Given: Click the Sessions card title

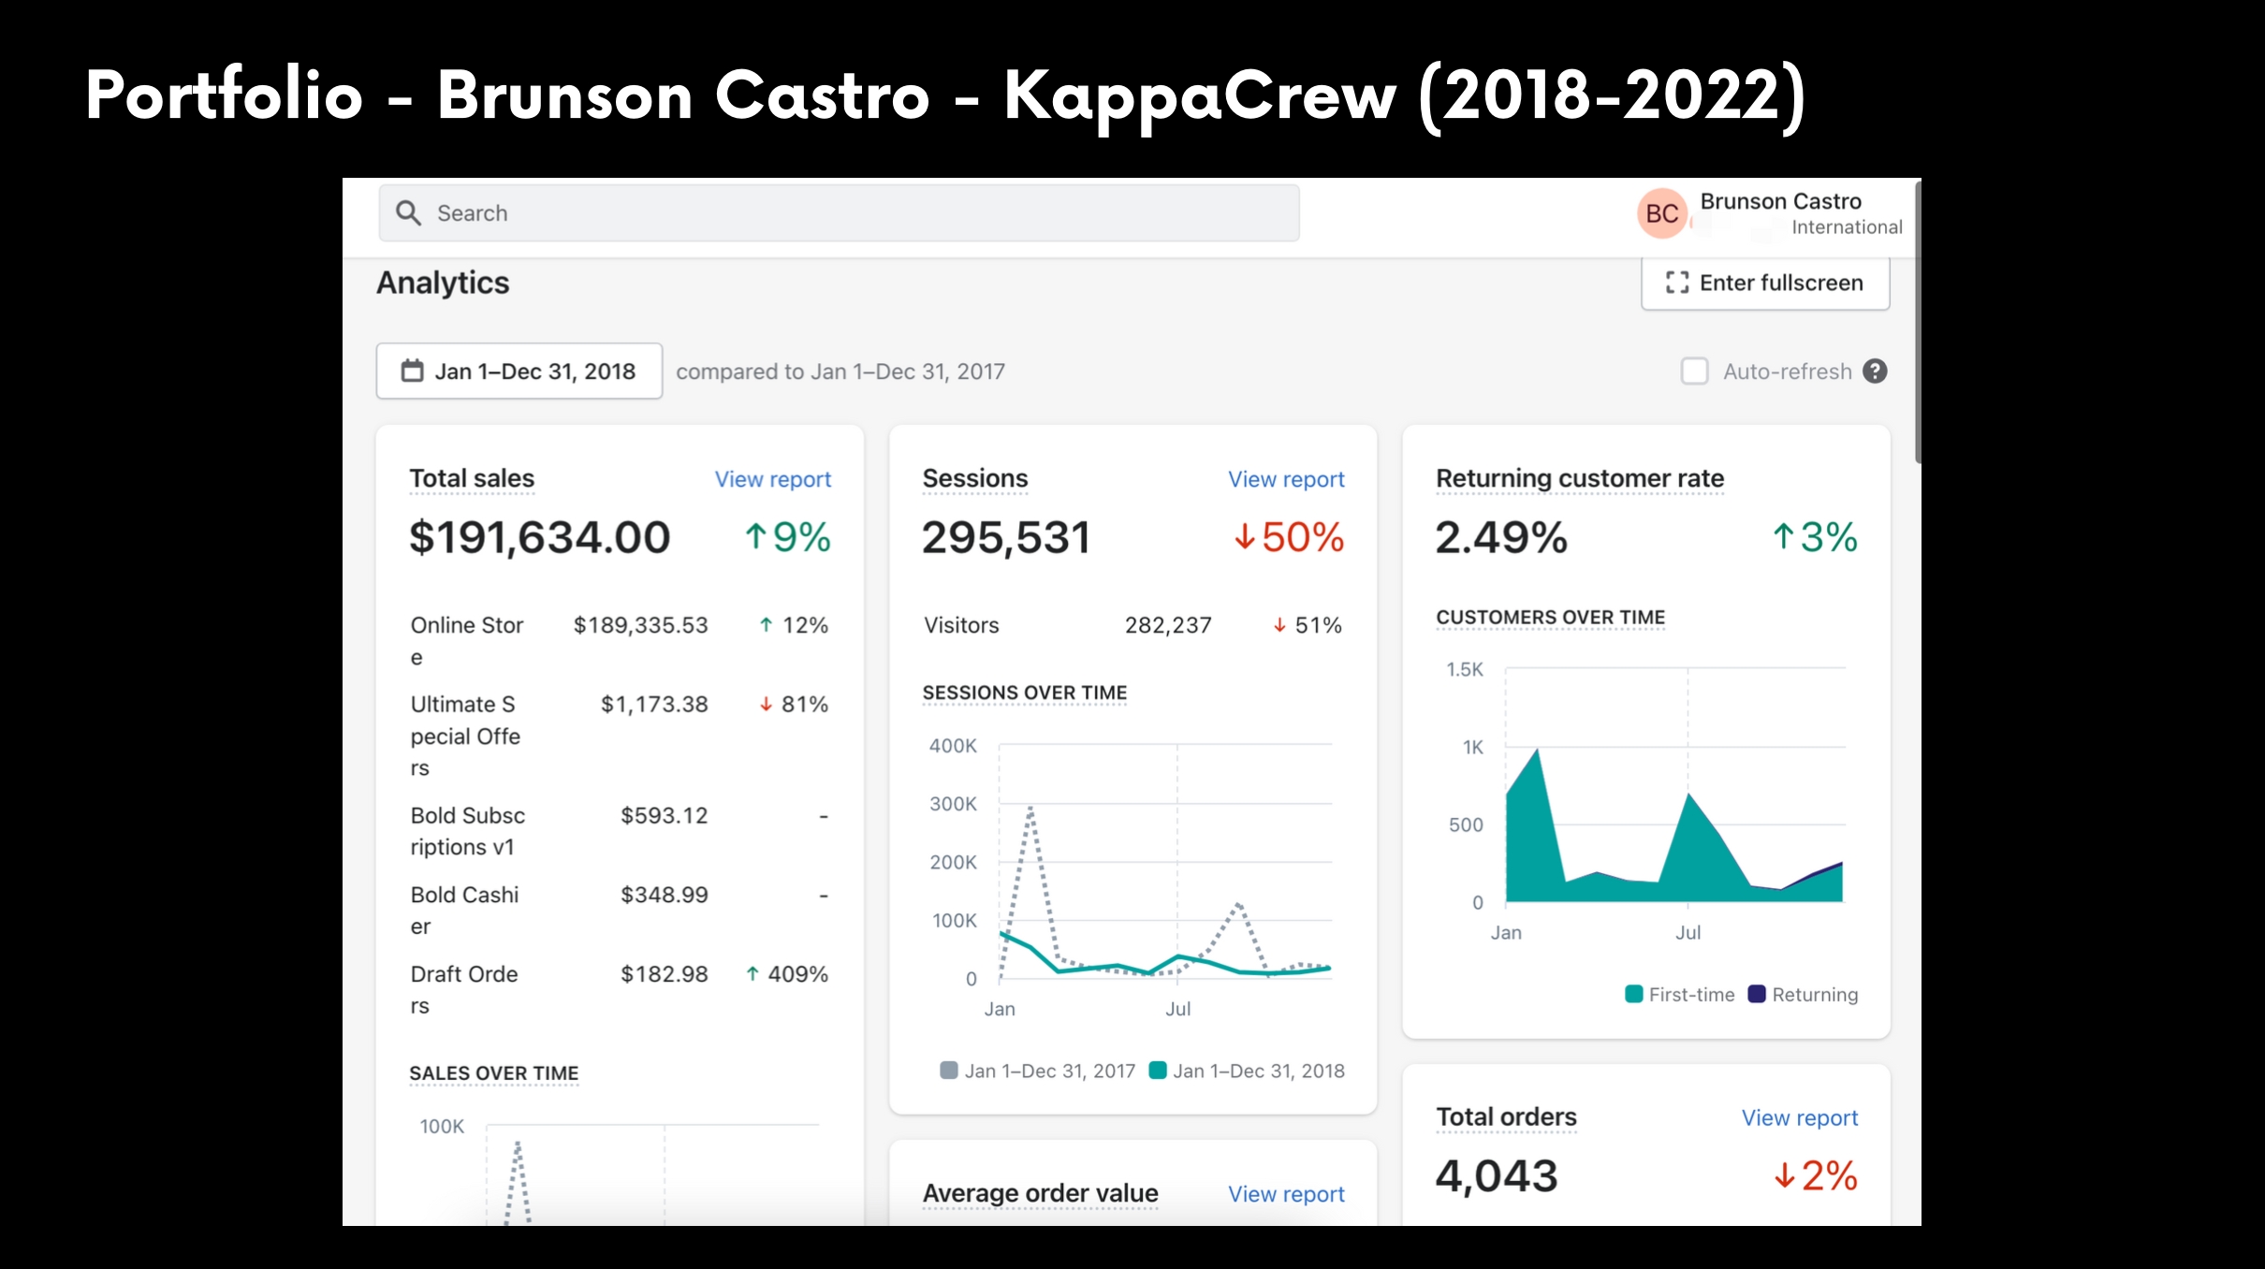Looking at the screenshot, I should tap(975, 478).
